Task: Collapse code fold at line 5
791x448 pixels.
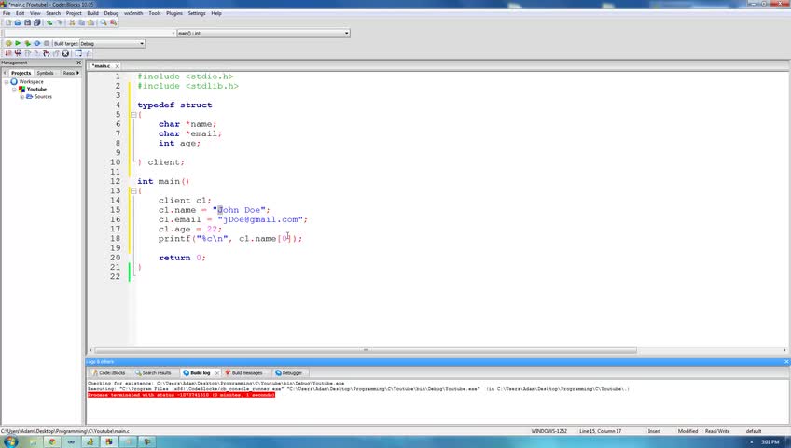Action: tap(133, 115)
